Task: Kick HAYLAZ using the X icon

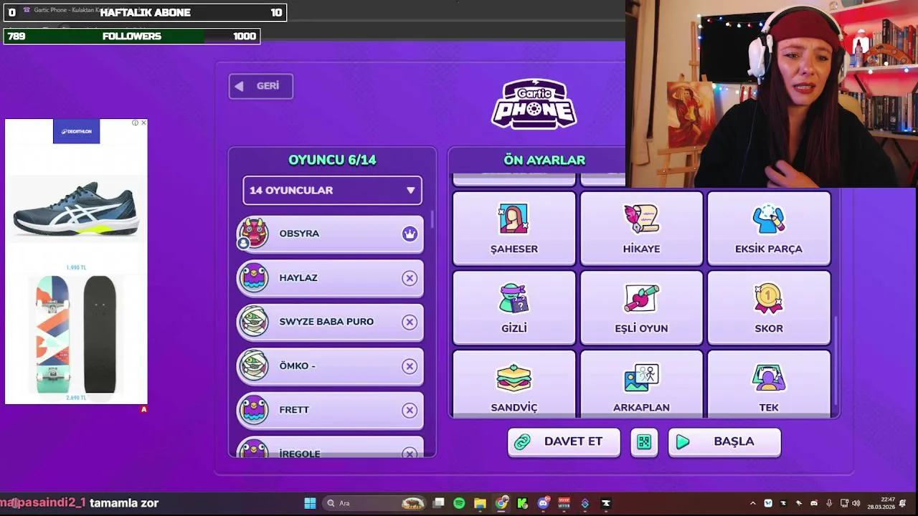Action: [x=410, y=278]
